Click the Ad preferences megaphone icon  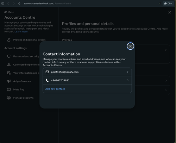click(x=9, y=81)
